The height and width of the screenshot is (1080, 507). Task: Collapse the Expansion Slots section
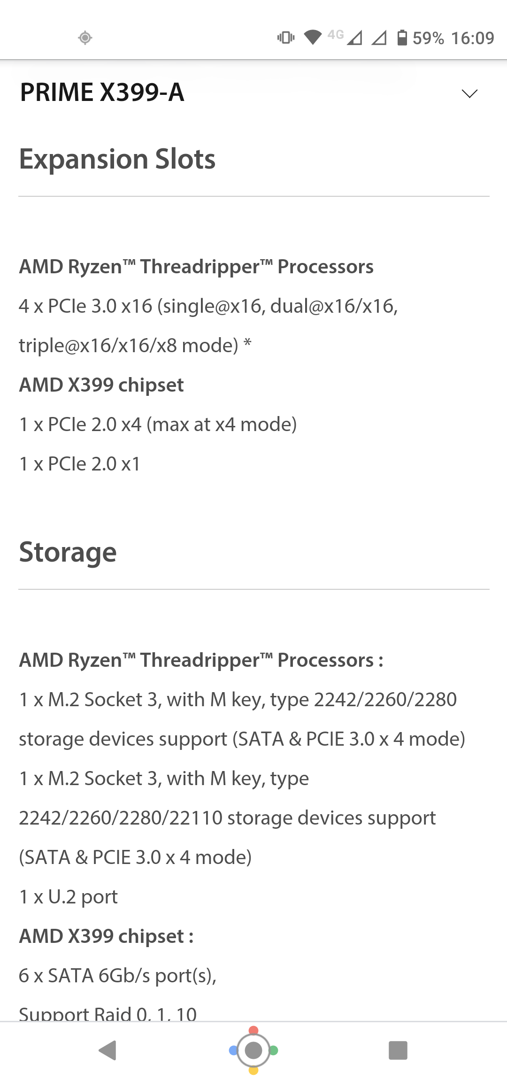click(x=117, y=159)
